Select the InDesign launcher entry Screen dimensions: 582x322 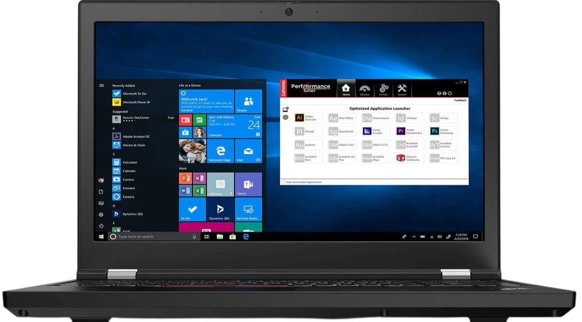click(x=409, y=118)
